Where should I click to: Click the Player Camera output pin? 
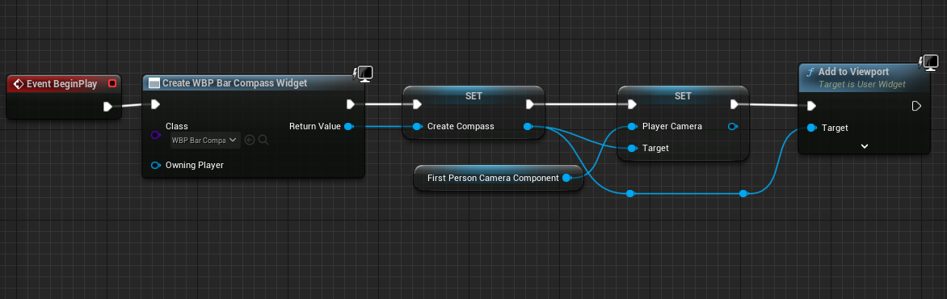pos(733,126)
